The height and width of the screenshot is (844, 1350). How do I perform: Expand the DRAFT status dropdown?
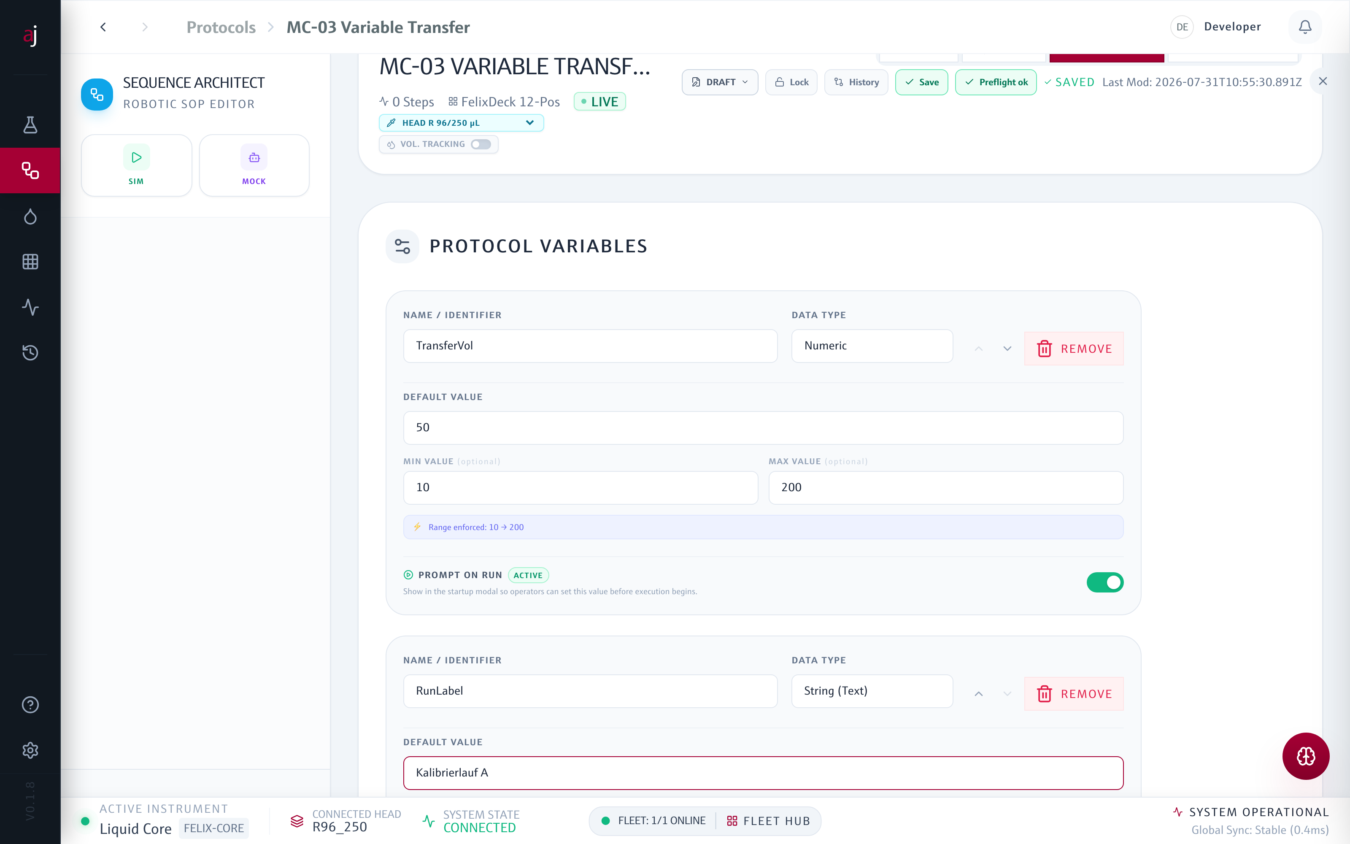click(720, 82)
